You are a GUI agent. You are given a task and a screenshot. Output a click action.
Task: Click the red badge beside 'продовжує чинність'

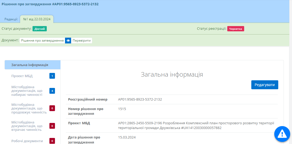52,108
